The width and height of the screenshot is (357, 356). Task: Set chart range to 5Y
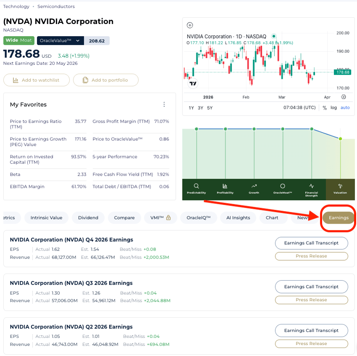click(x=209, y=108)
